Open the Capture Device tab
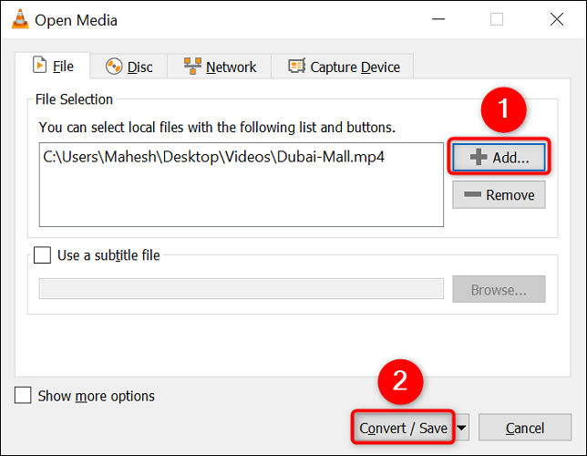Viewport: 587px width, 456px height. coord(343,67)
